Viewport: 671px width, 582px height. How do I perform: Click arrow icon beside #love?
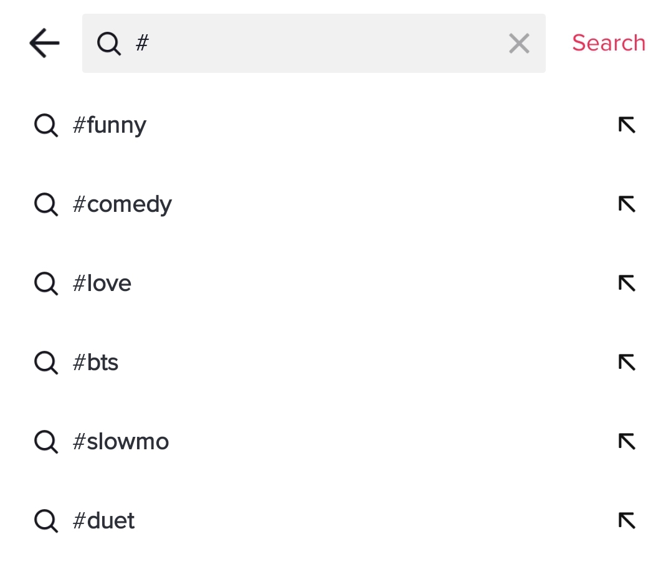627,284
